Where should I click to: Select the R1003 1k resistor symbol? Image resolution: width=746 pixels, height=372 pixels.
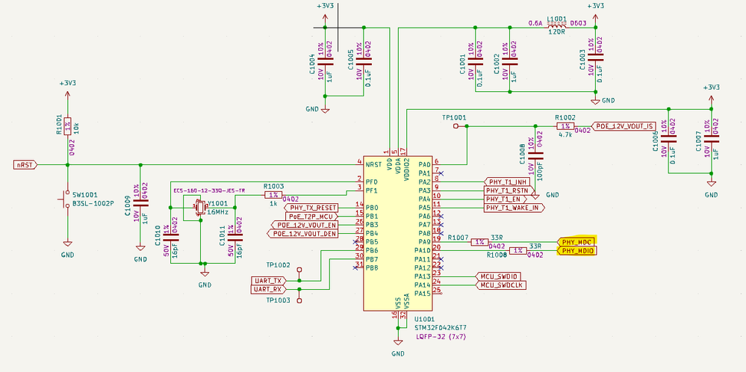(273, 195)
